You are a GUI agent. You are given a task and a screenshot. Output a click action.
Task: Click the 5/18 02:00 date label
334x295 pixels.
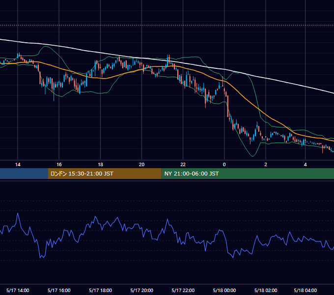[x=266, y=290]
